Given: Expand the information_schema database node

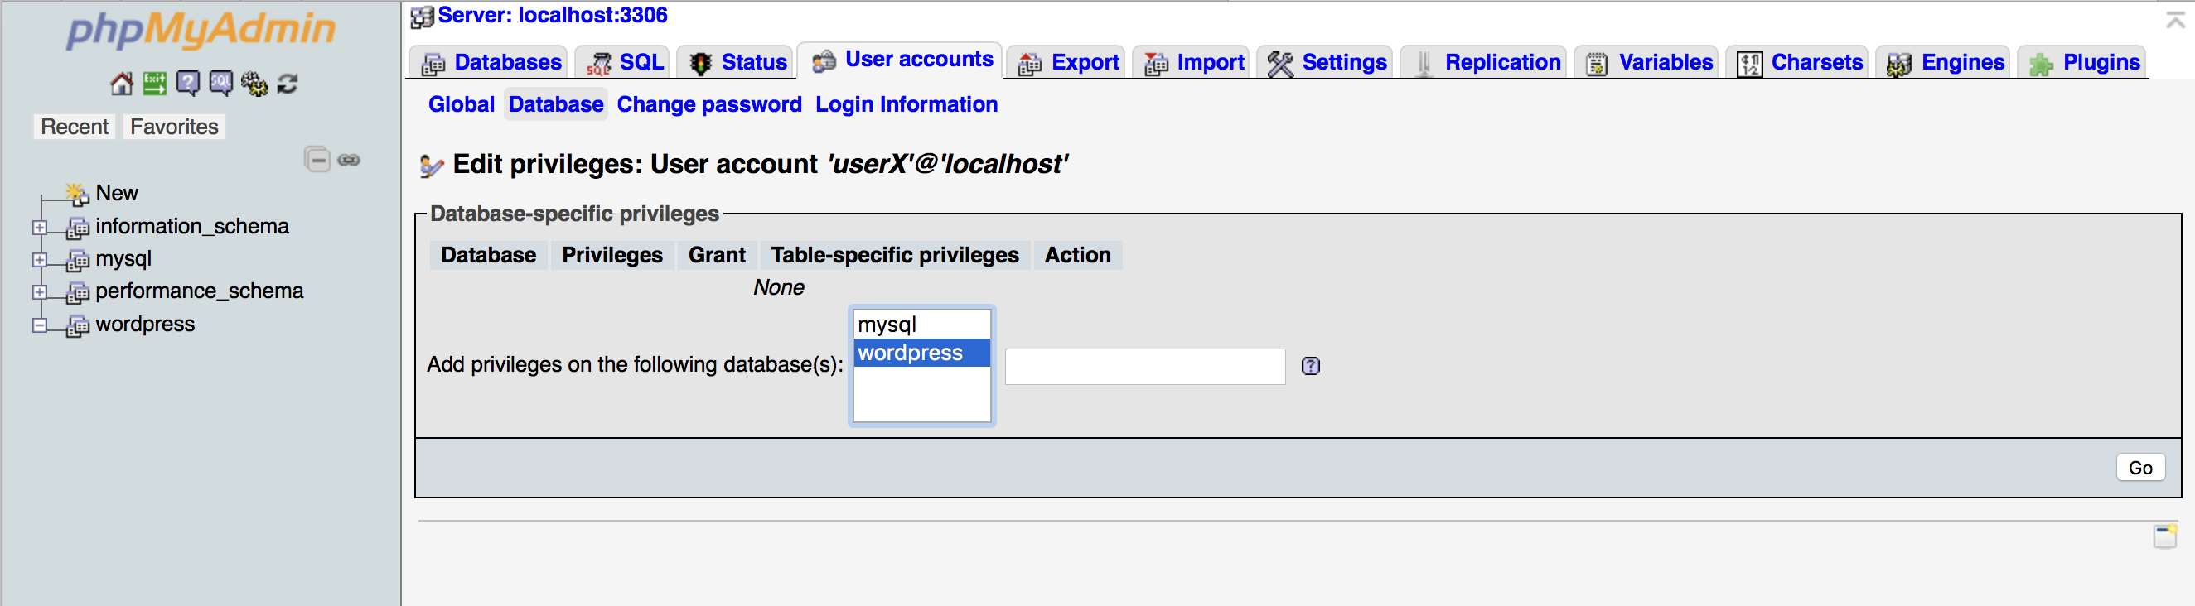Looking at the screenshot, I should pyautogui.click(x=39, y=227).
